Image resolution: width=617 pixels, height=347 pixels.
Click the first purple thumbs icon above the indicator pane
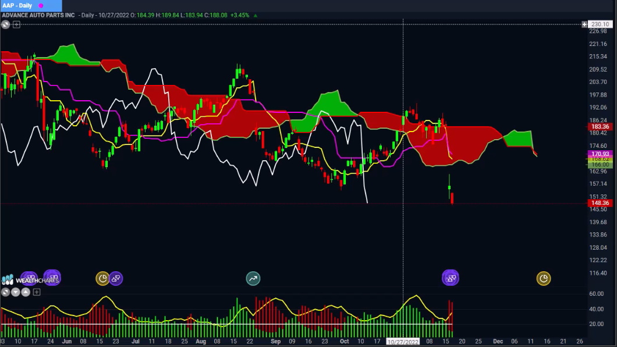click(x=29, y=278)
